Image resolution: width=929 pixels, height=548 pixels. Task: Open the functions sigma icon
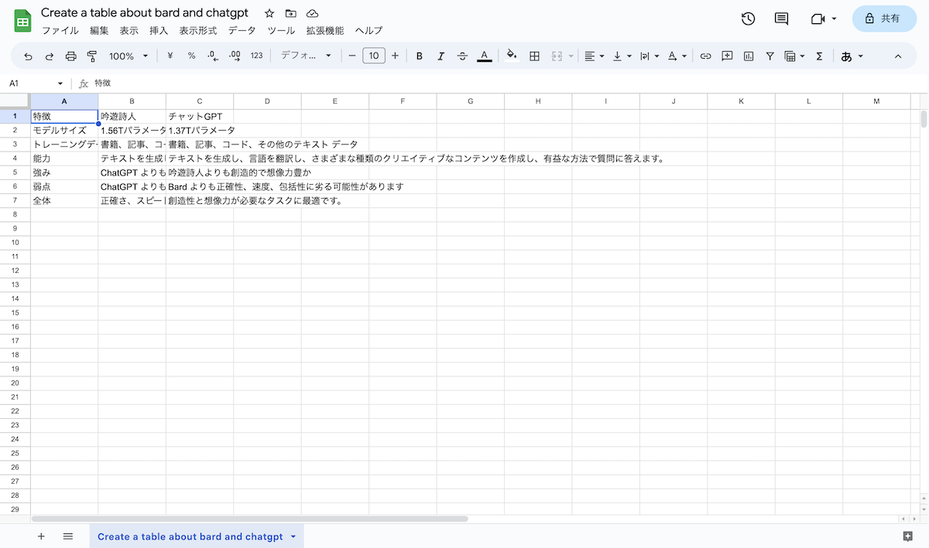[x=819, y=56]
